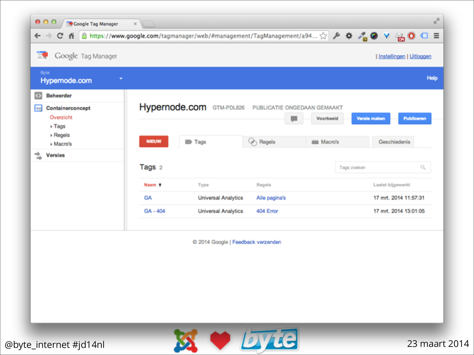474x355 pixels.
Task: Switch to the Macro's tab
Action: pyautogui.click(x=337, y=142)
